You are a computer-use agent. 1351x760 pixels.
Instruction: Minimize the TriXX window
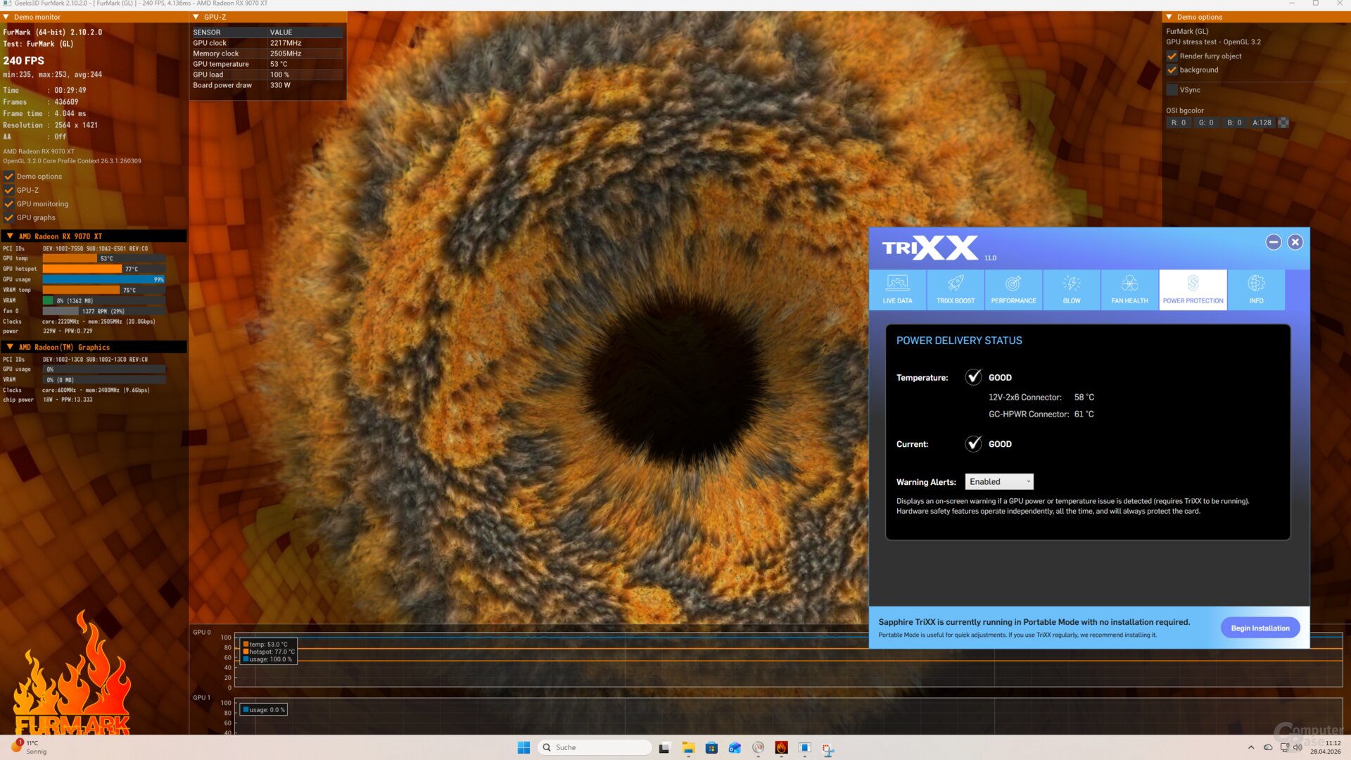click(x=1273, y=242)
